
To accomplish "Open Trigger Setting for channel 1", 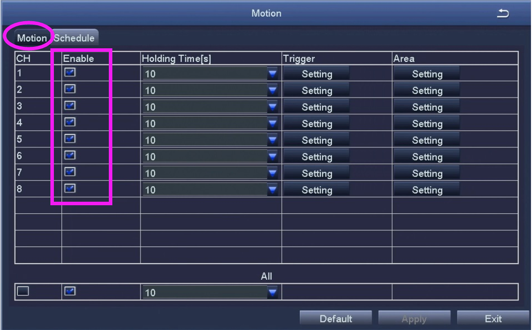I will tap(316, 73).
